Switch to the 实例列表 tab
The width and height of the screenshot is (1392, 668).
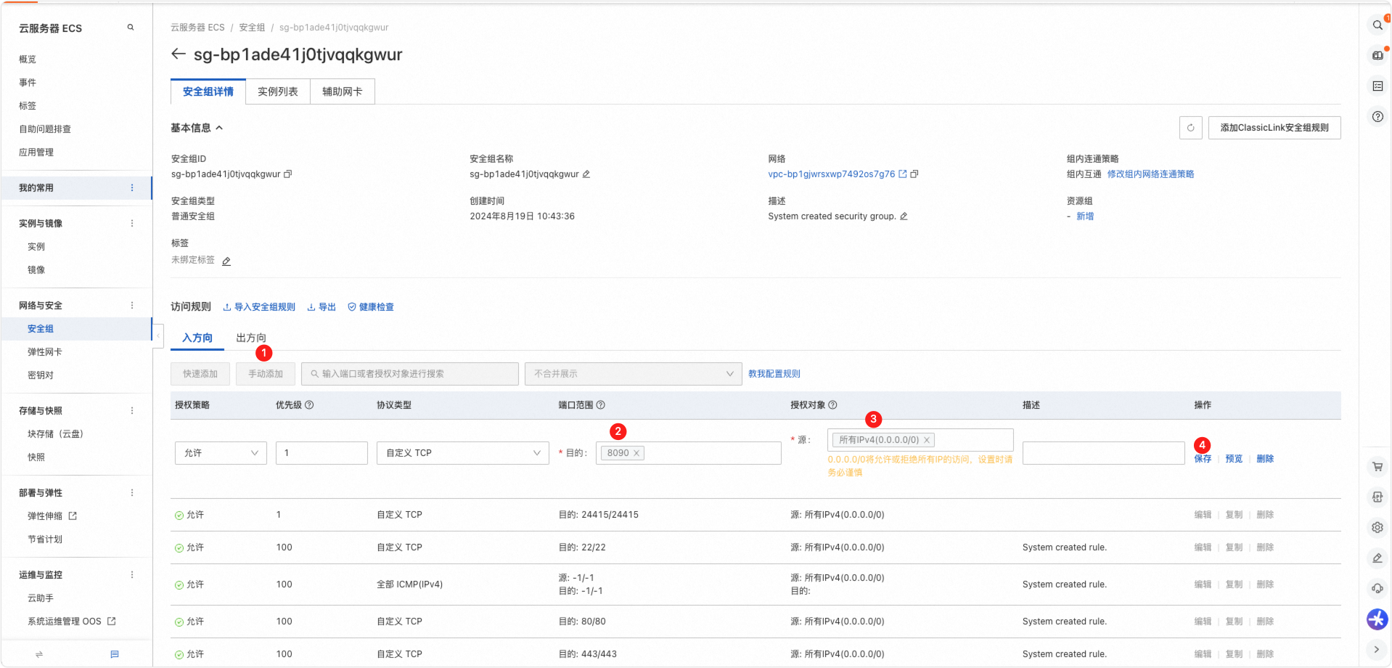click(x=278, y=91)
